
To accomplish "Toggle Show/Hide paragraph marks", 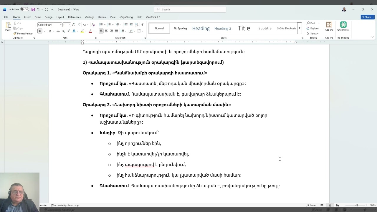I will 142,25.
